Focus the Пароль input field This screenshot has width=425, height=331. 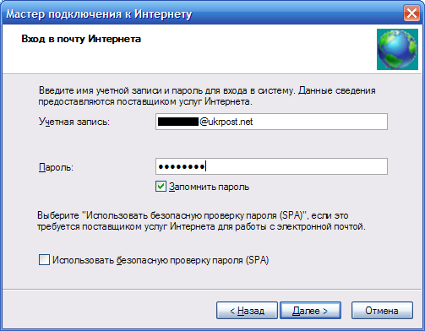(x=271, y=166)
